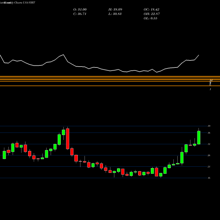This screenshot has width=220, height=220.
Task: Click the 'L: 30.83' low value
Action: pos(115,14)
